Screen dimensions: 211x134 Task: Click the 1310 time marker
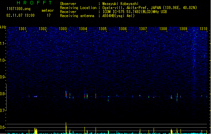[203, 29]
